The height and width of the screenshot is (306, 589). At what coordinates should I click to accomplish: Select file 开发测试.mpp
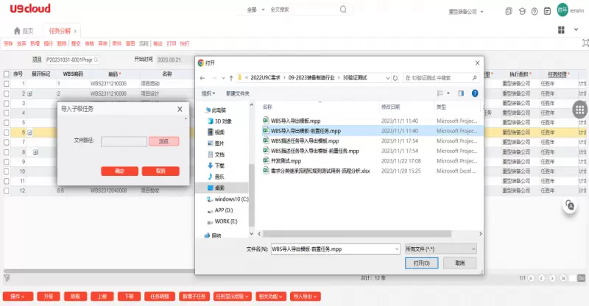tap(286, 160)
